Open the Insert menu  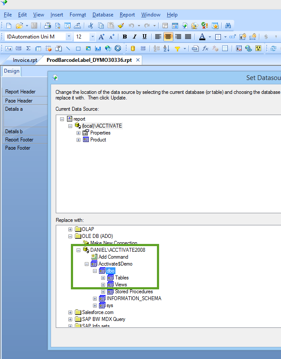point(57,15)
